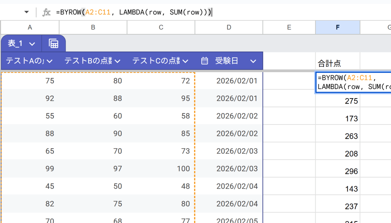Select column A header
The width and height of the screenshot is (391, 223).
tap(30, 27)
